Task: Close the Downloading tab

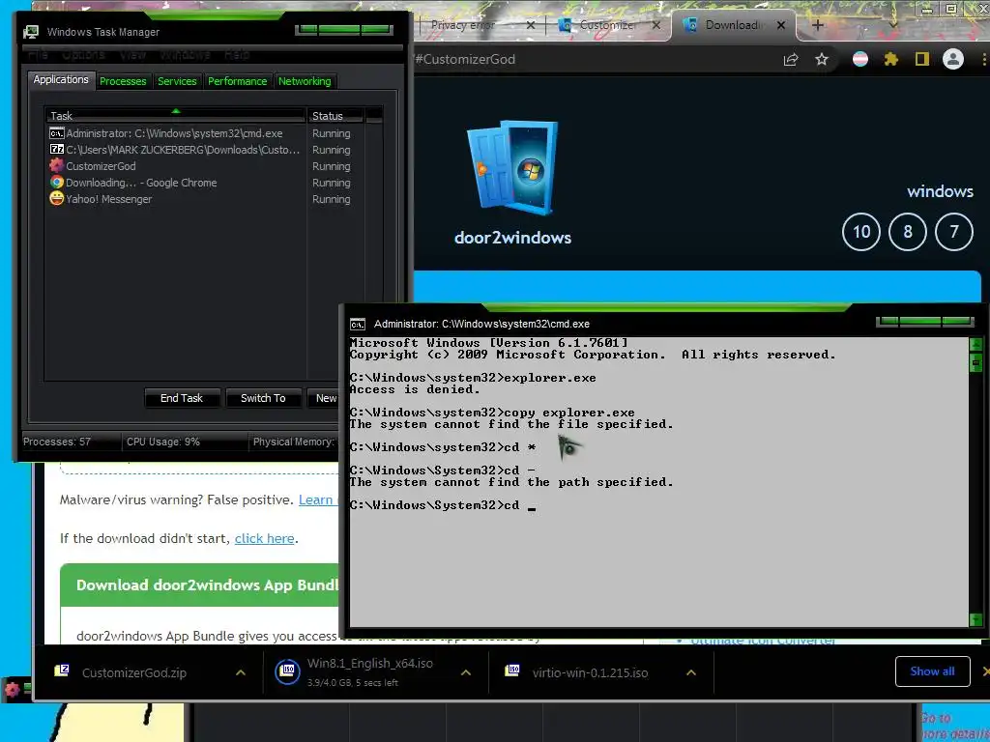Action: tap(781, 25)
